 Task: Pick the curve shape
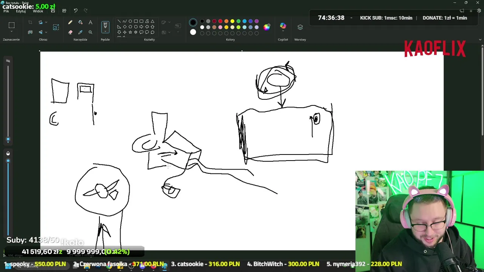click(x=125, y=21)
